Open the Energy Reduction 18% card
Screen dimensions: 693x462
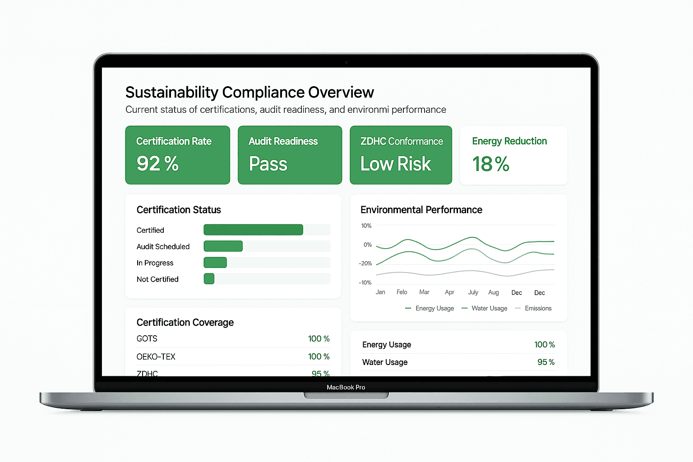click(513, 155)
